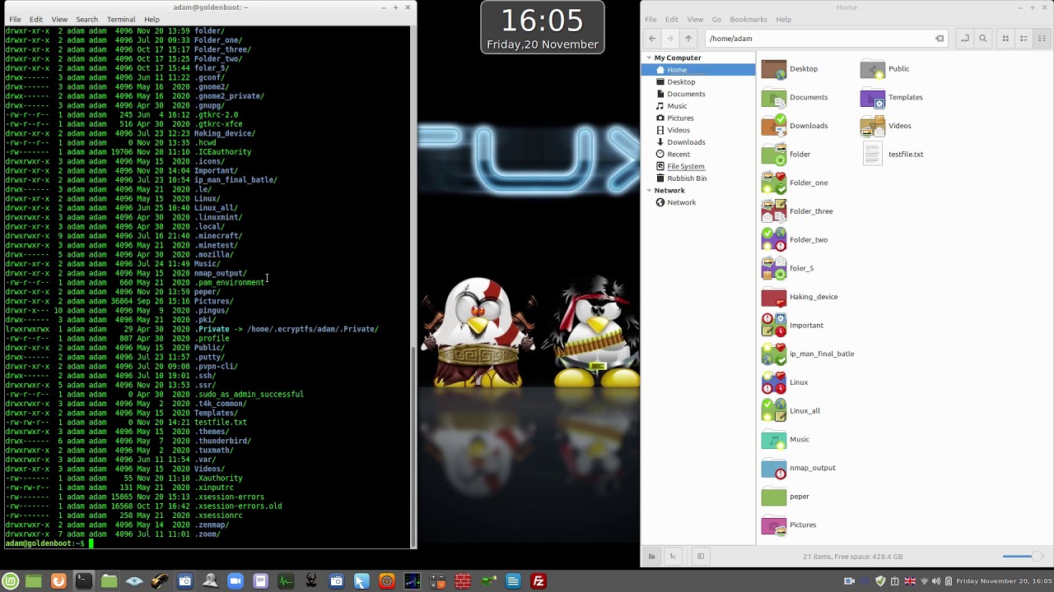1054x592 pixels.
Task: Select the Important folder icon
Action: 774,325
